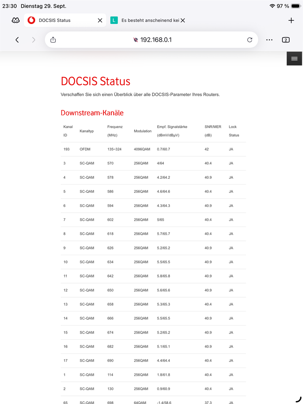Screen dimensions: 303x404
Task: Tap the clock showing 23:30
Action: coord(10,6)
